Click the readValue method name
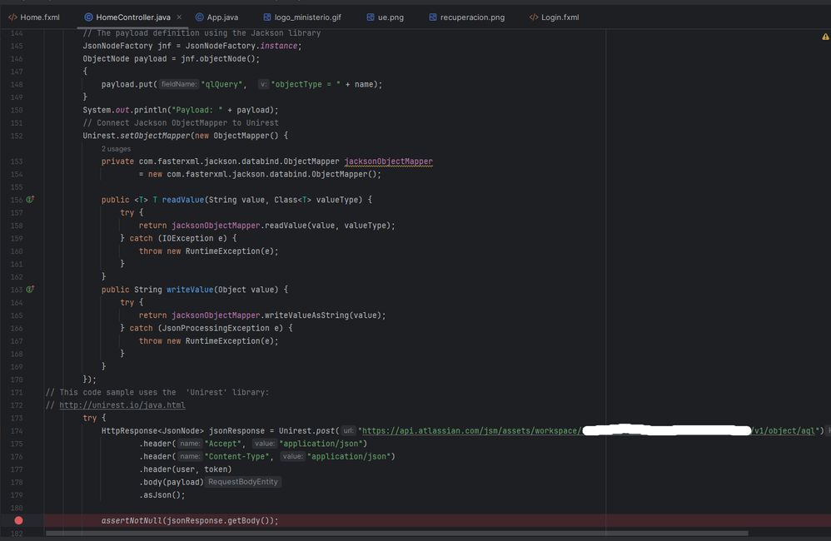The height and width of the screenshot is (541, 831). (x=183, y=200)
